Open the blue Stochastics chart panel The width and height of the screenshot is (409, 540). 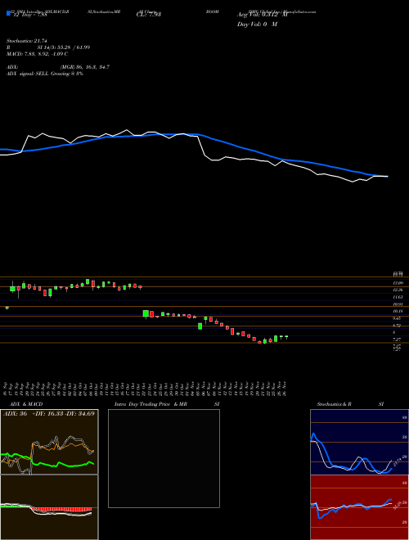tap(359, 442)
